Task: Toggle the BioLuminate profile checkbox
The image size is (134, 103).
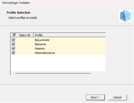Action: click(x=13, y=40)
